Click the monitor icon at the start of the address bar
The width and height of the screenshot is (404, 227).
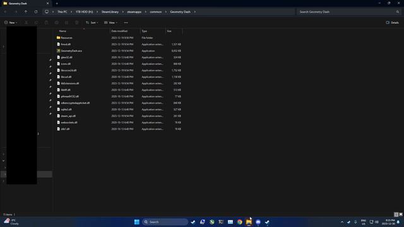tap(47, 12)
